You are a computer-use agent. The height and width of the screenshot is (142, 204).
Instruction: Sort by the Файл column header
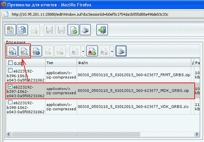pos(134,63)
